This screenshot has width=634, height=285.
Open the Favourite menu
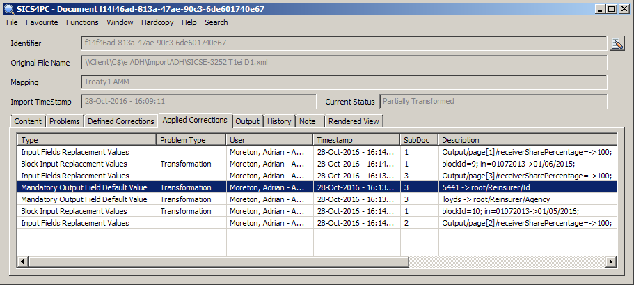point(42,22)
